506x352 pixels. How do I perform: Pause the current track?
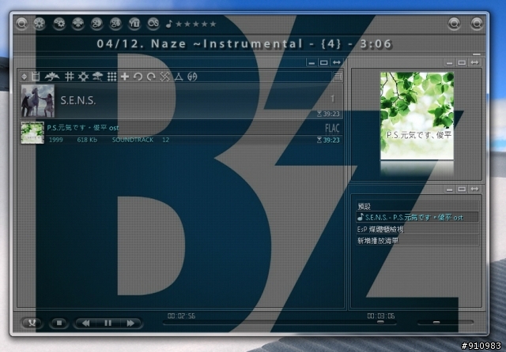pos(108,323)
